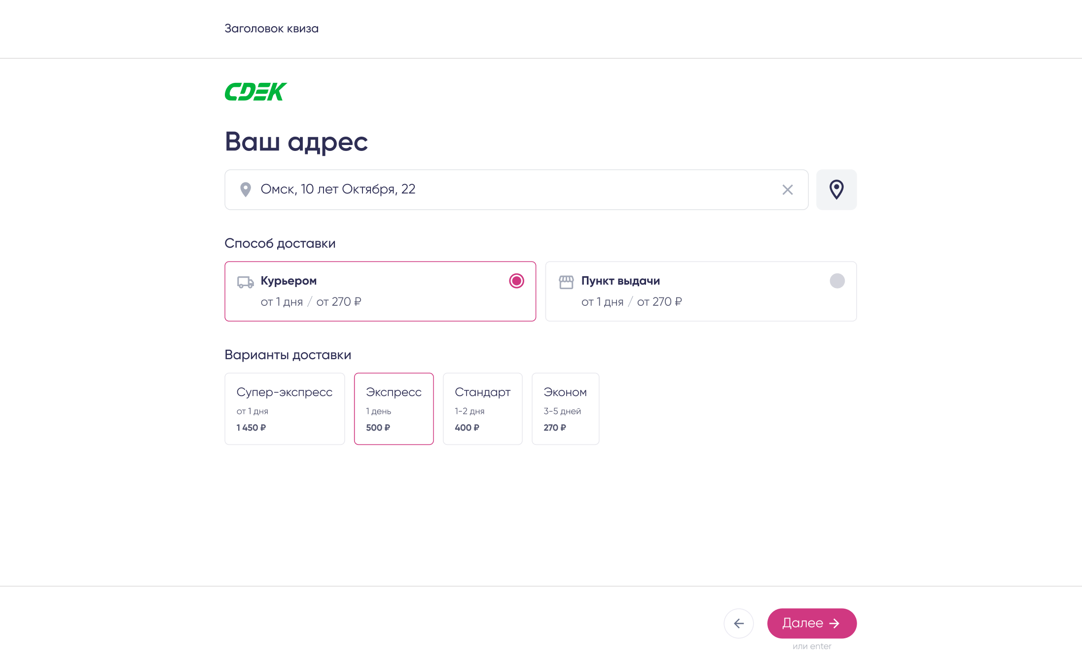Click the Курьером delivery card label
Image resolution: width=1082 pixels, height=661 pixels.
click(x=289, y=281)
